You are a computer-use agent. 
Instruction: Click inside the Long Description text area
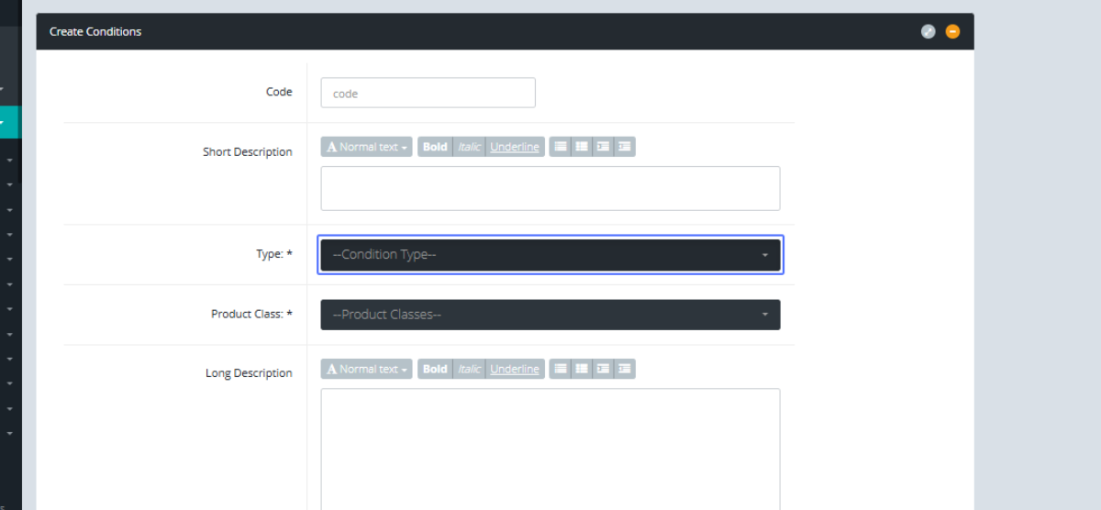(x=550, y=445)
